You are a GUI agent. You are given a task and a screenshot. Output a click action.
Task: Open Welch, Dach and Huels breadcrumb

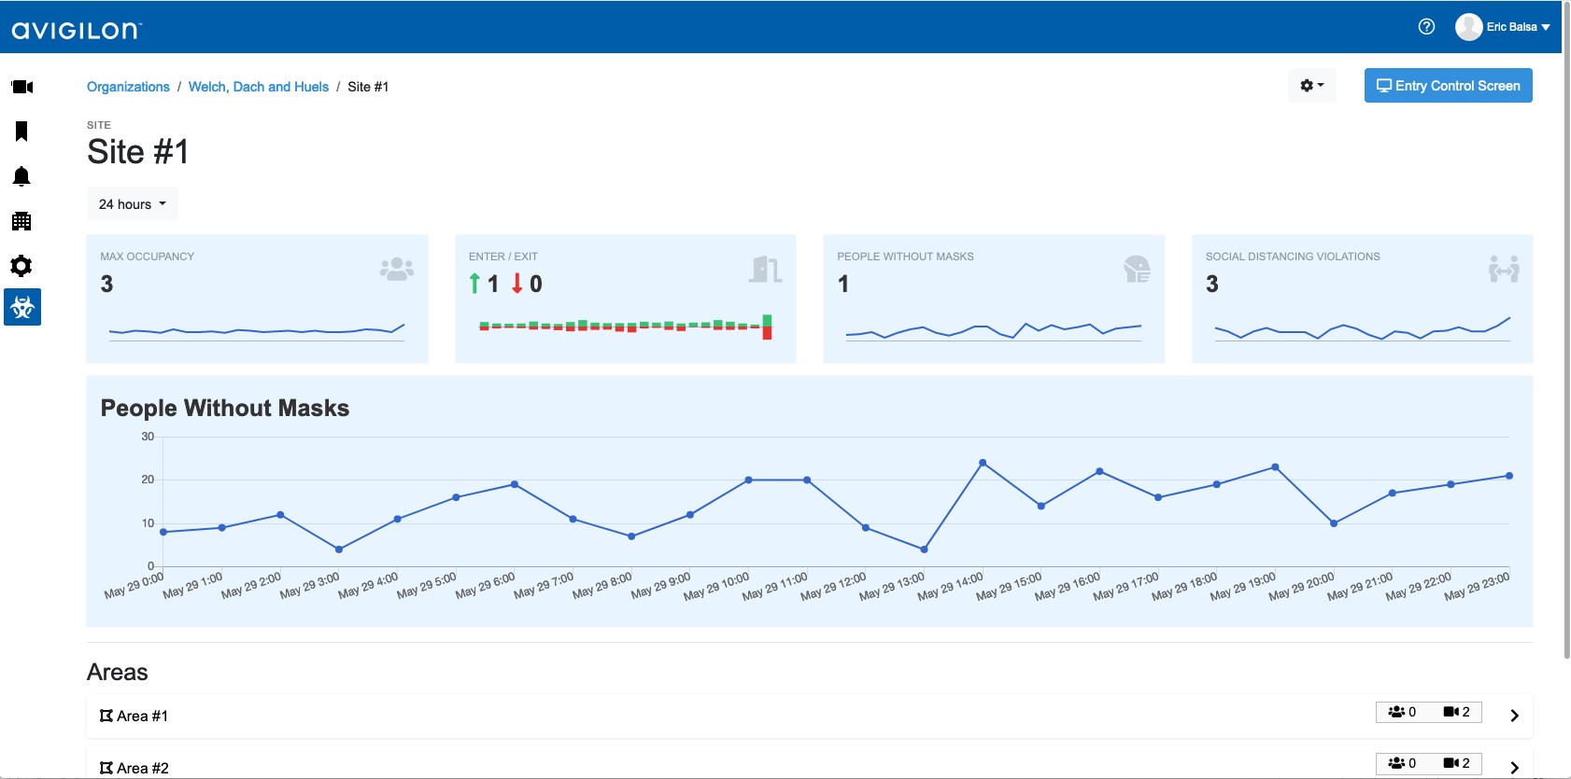coord(259,87)
